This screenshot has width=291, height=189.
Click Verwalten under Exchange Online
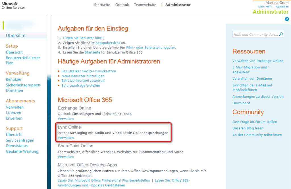(x=66, y=119)
